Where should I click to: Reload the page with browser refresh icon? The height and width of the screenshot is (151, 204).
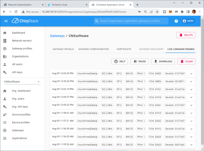(x=16, y=12)
